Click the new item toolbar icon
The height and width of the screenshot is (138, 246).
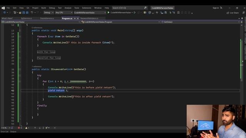(x=15, y=13)
